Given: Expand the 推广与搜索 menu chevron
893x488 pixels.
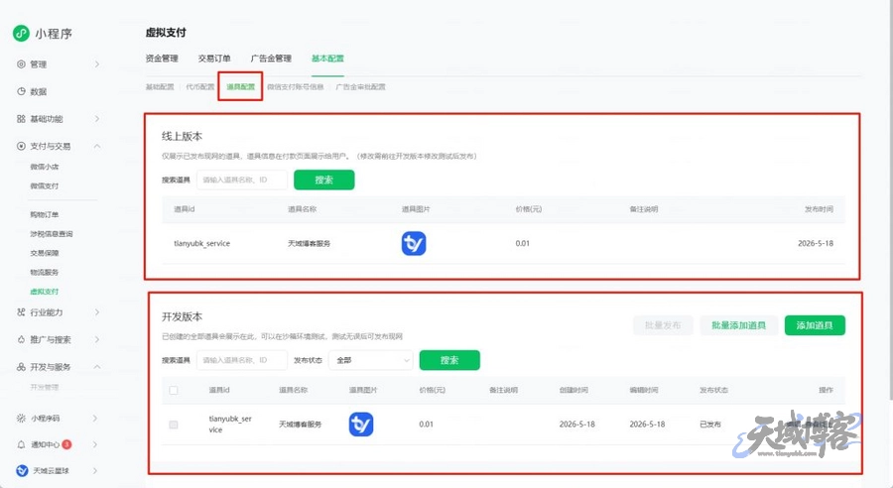Looking at the screenshot, I should 97,339.
